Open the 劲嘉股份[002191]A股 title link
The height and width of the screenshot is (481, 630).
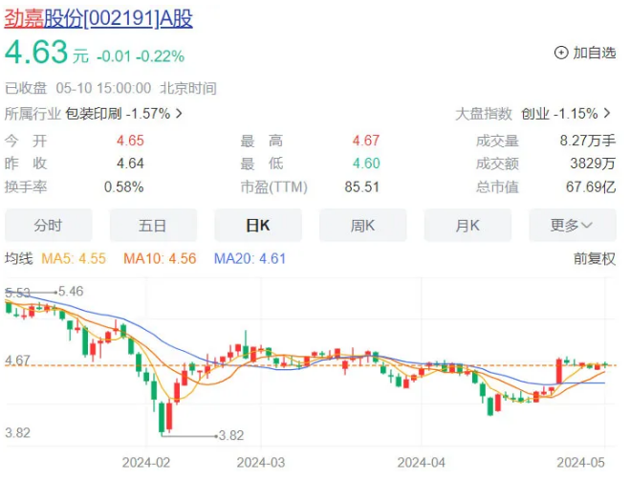coord(98,18)
